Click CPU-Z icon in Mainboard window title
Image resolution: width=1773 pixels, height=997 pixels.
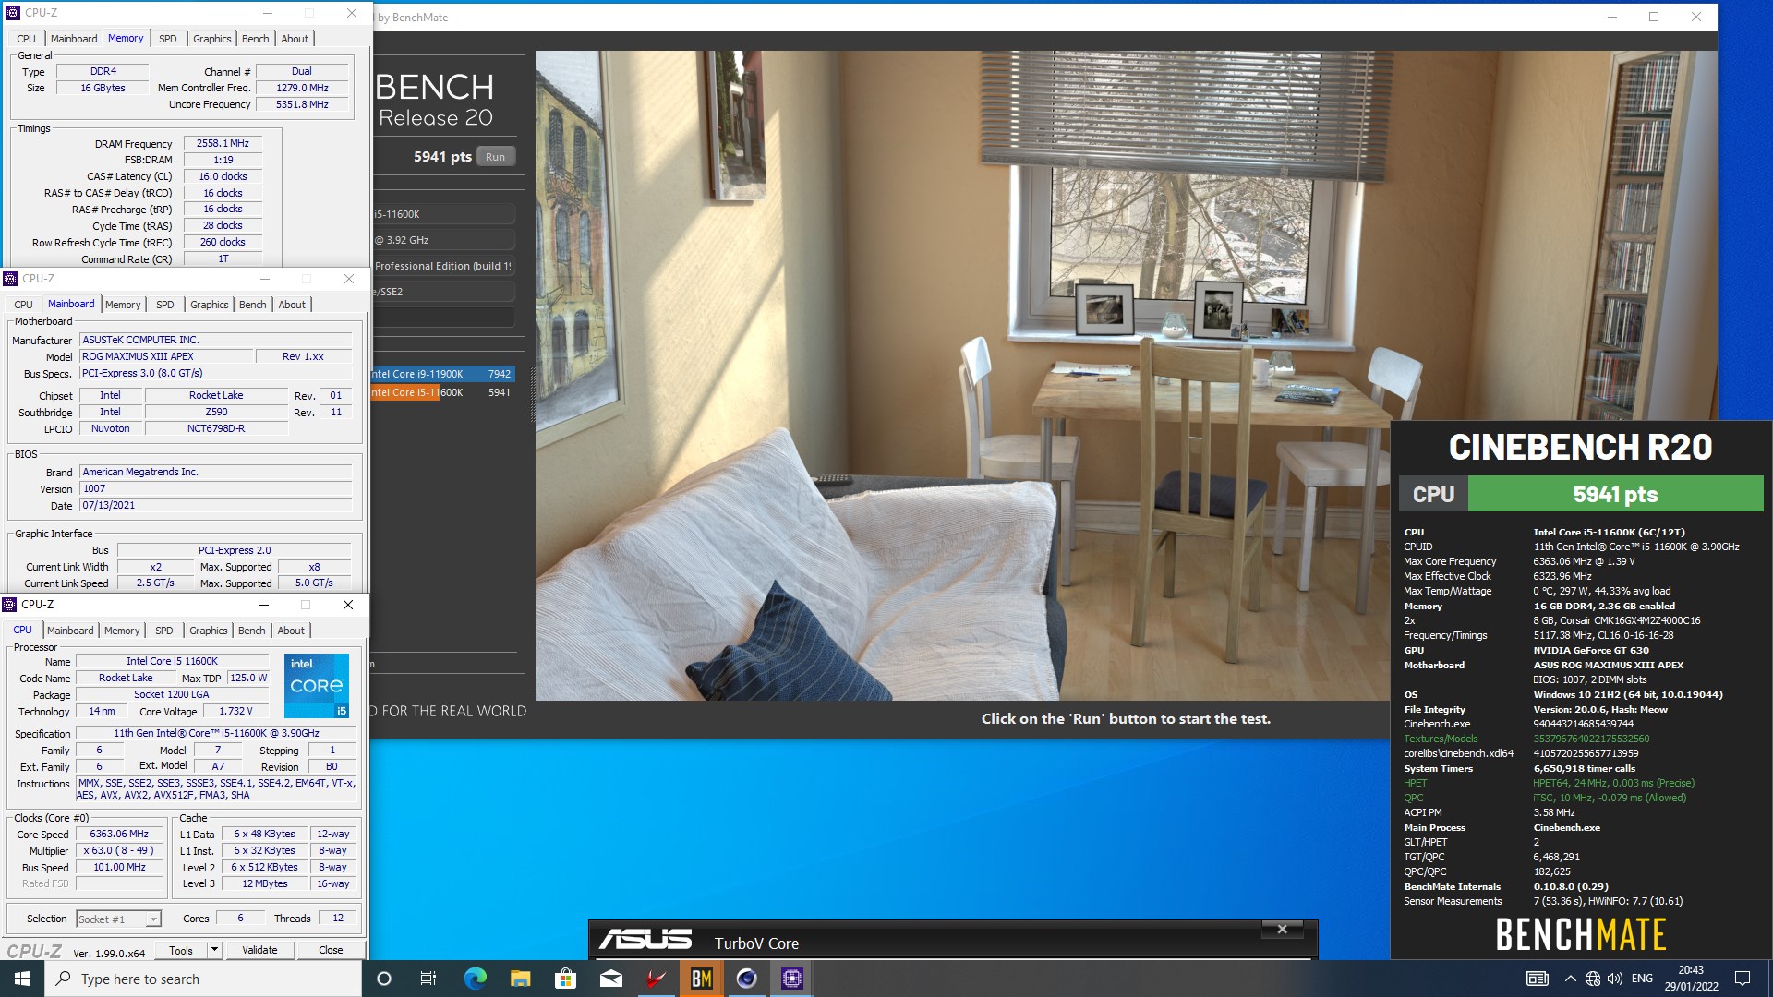tap(10, 279)
